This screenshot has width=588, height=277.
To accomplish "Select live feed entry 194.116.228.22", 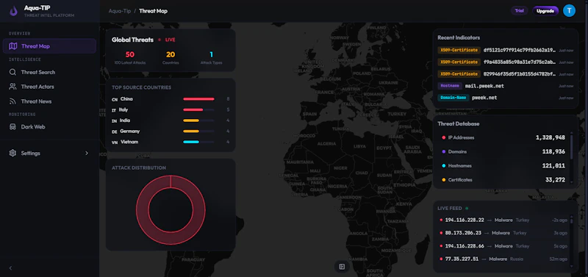I will (503, 220).
